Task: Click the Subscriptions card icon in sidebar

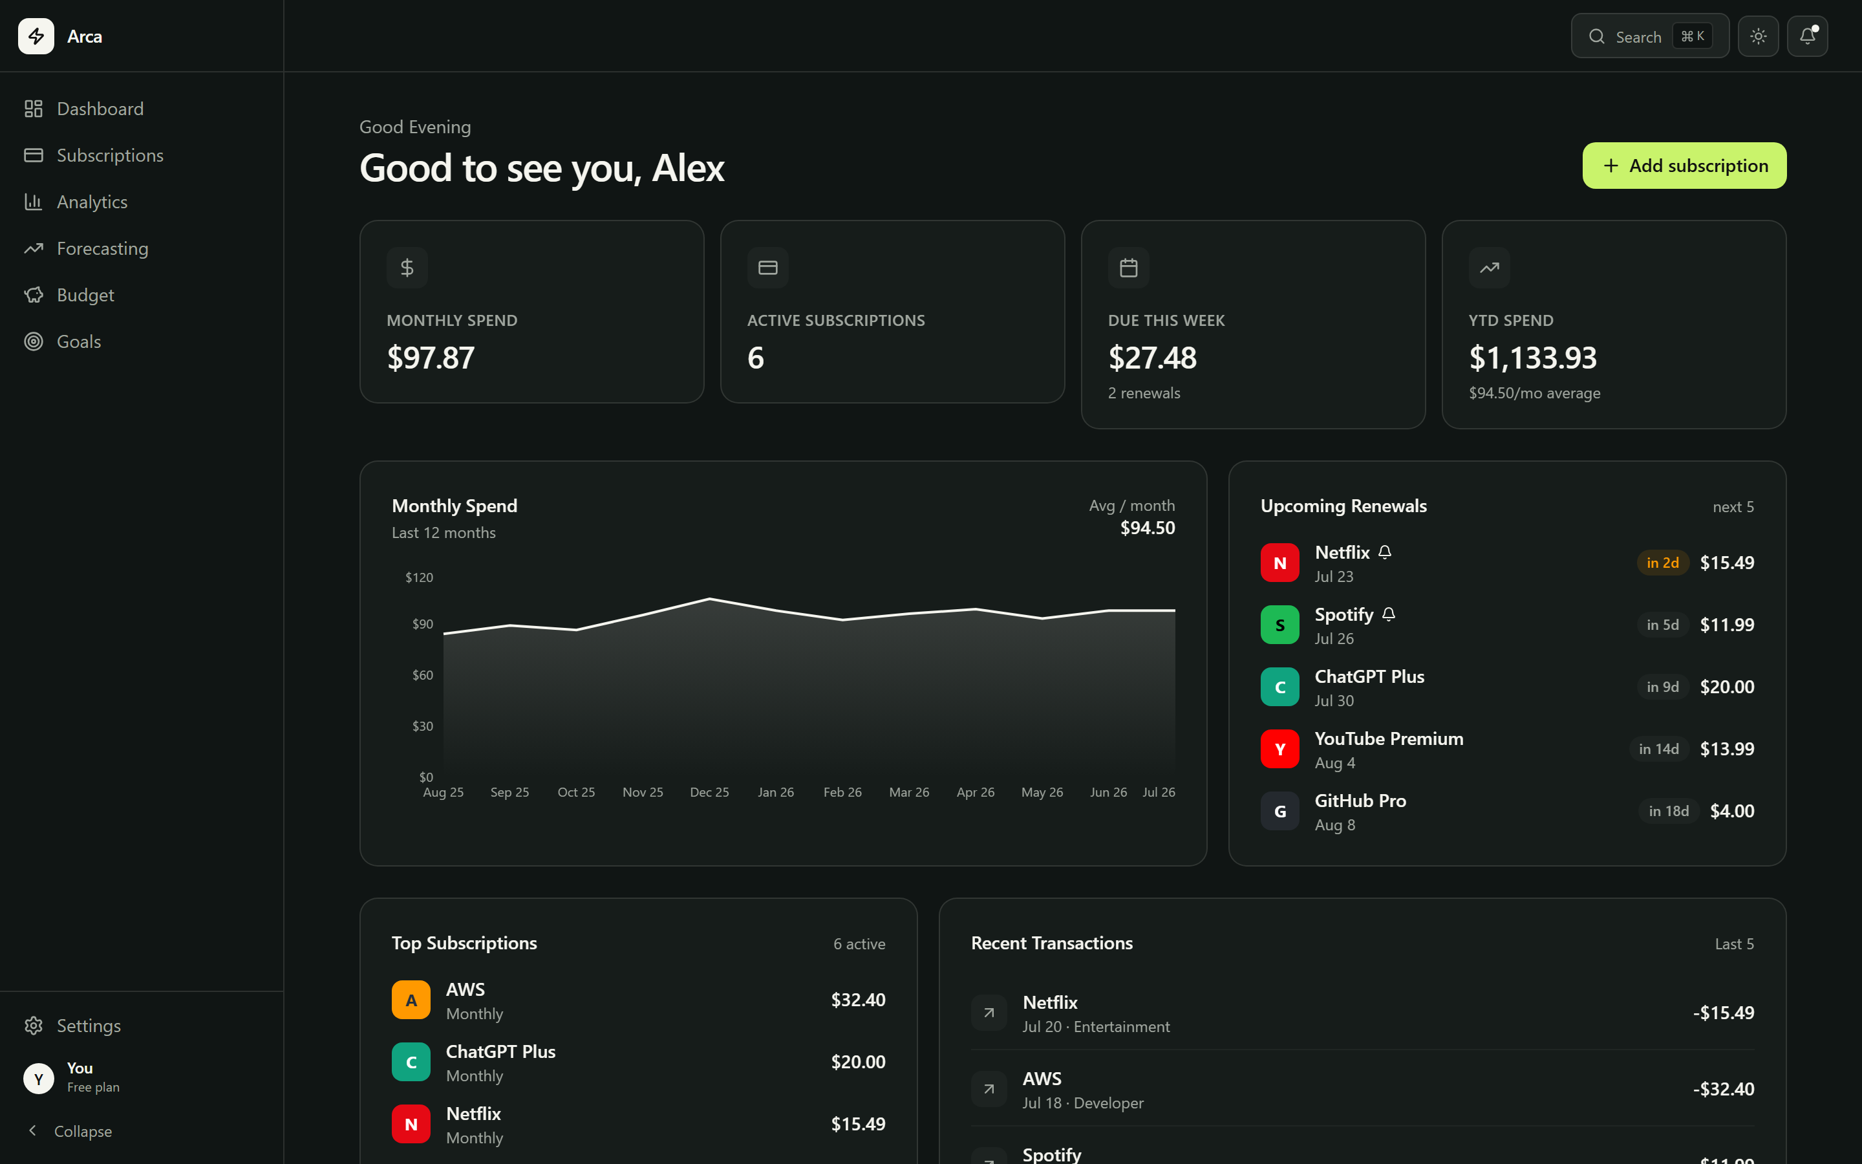Action: [33, 155]
